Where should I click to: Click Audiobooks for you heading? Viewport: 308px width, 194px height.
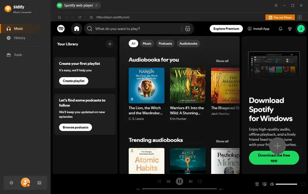coord(154,60)
